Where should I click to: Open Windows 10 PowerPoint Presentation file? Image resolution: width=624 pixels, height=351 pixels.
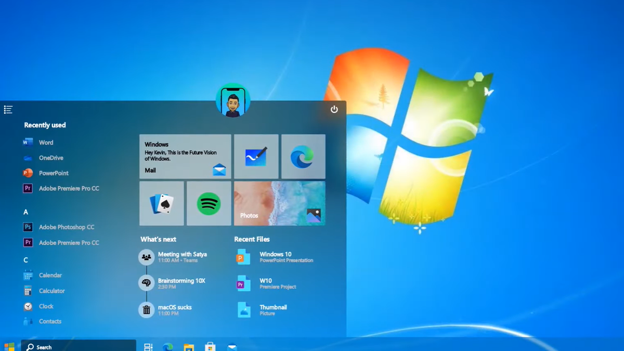[x=276, y=257]
